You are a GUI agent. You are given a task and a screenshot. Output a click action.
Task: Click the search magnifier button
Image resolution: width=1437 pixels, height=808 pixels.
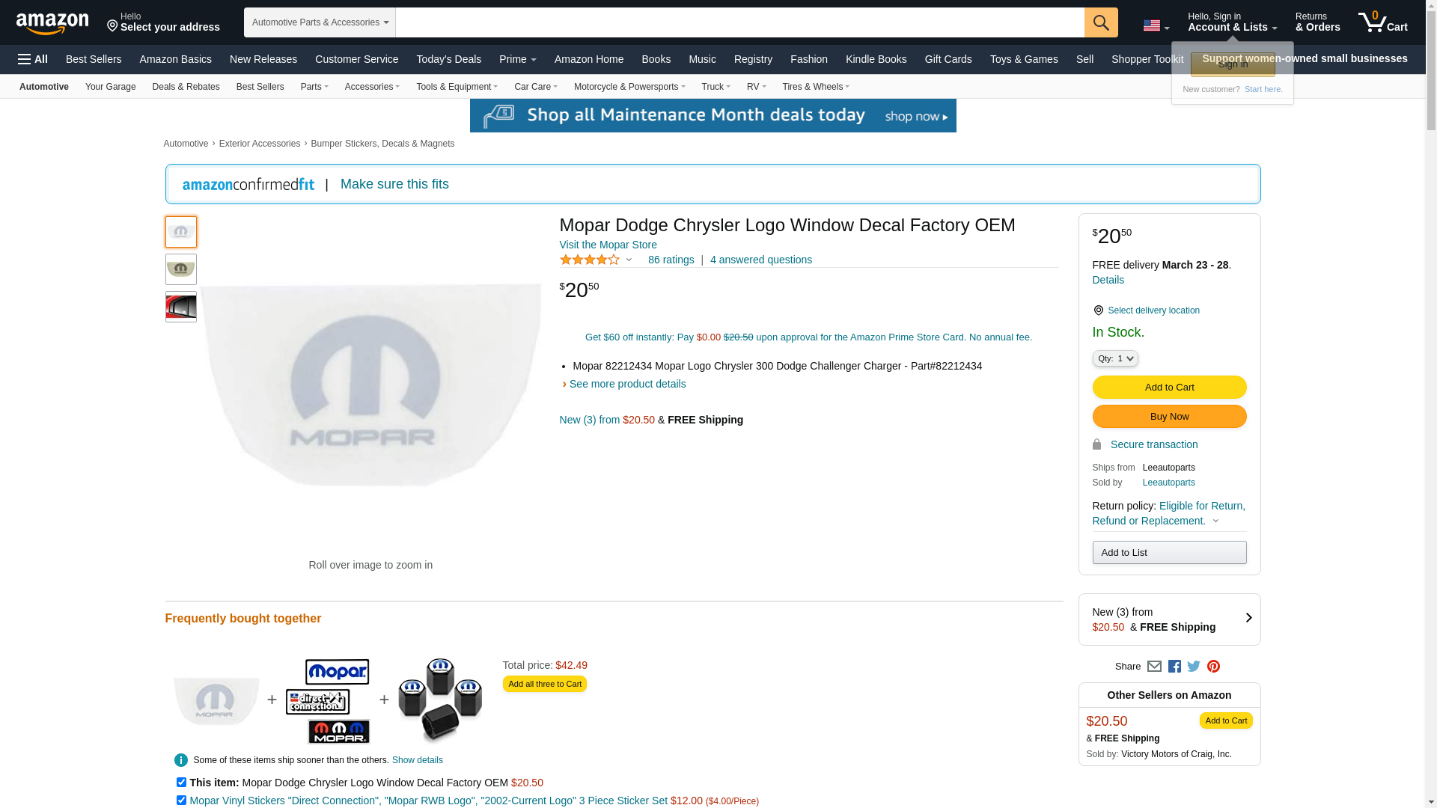click(x=1100, y=22)
